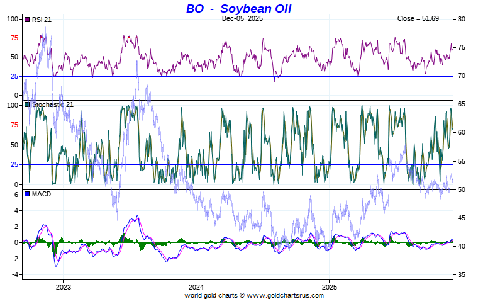Select the date label Dec-05 2025
Image resolution: width=478 pixels, height=299 pixels.
pos(242,18)
